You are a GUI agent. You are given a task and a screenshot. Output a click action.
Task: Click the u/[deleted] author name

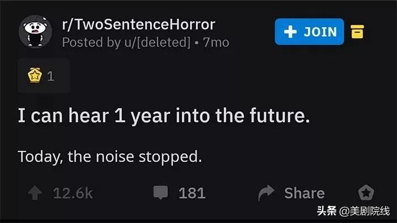click(157, 43)
